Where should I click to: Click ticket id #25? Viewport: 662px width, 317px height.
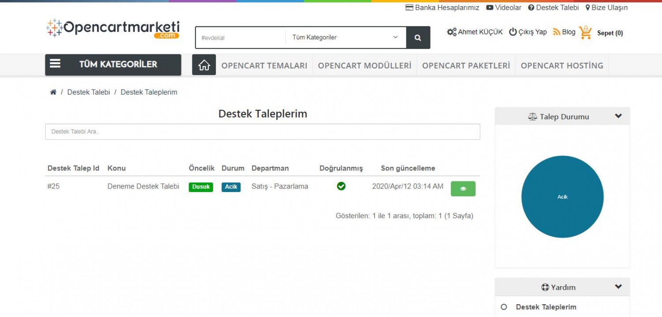coord(53,186)
